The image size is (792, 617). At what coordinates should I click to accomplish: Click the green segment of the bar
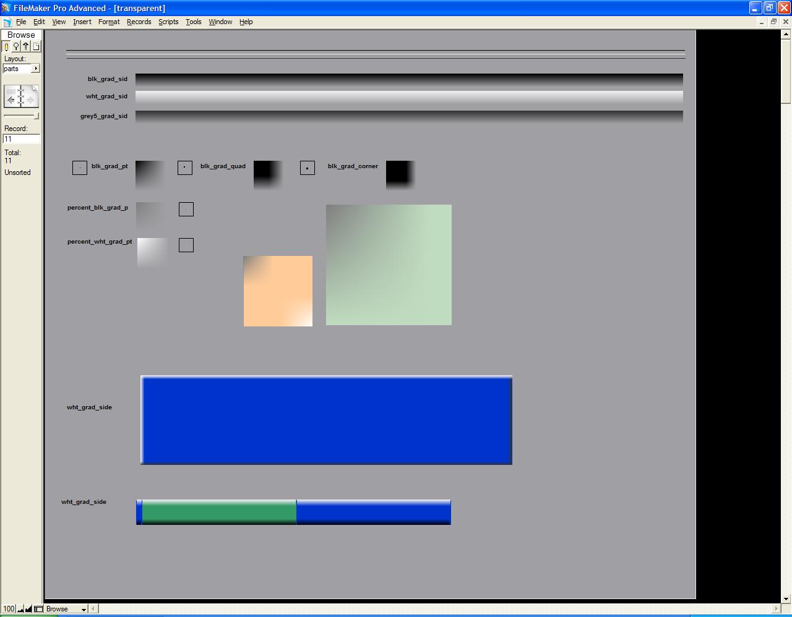(x=219, y=512)
